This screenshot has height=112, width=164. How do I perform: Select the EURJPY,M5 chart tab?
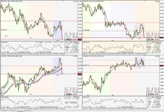(x=20, y=111)
